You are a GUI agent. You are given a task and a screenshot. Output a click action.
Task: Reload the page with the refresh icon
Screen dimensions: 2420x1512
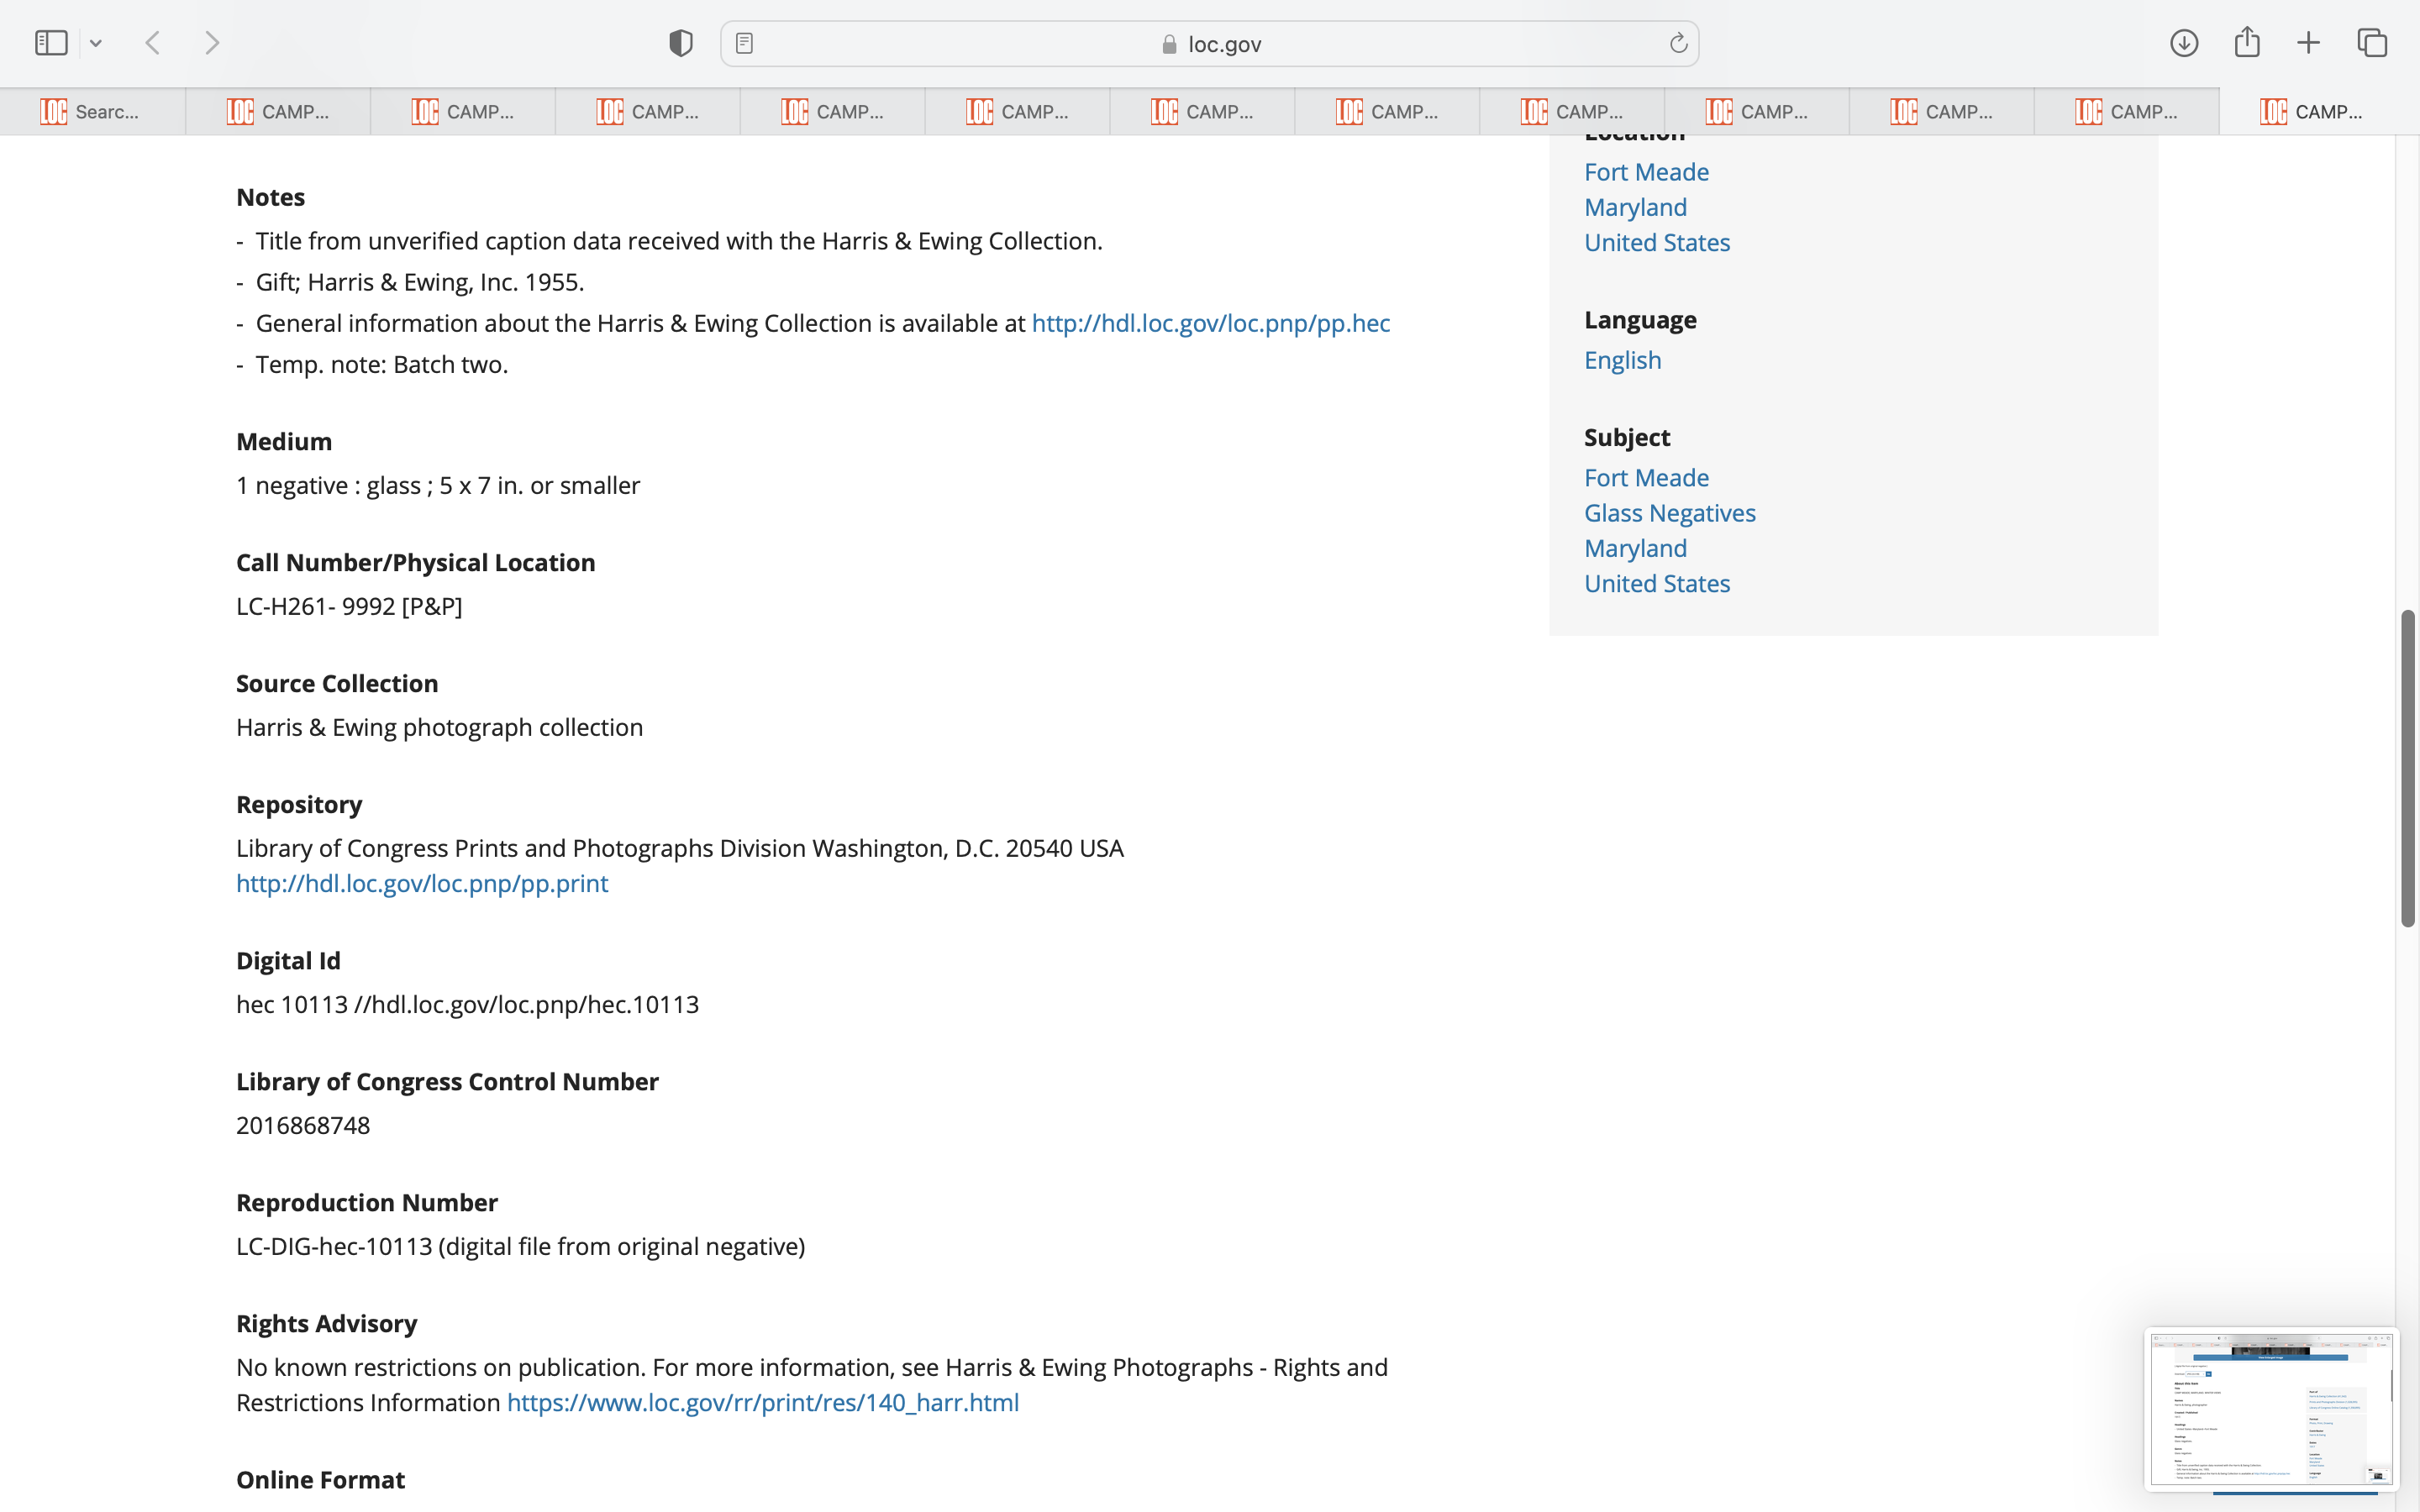pos(1678,43)
